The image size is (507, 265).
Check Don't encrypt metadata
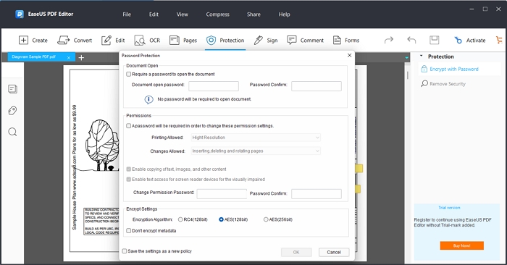click(x=128, y=231)
